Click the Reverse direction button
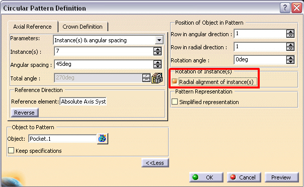The width and height of the screenshot is (304, 187). pos(25,113)
